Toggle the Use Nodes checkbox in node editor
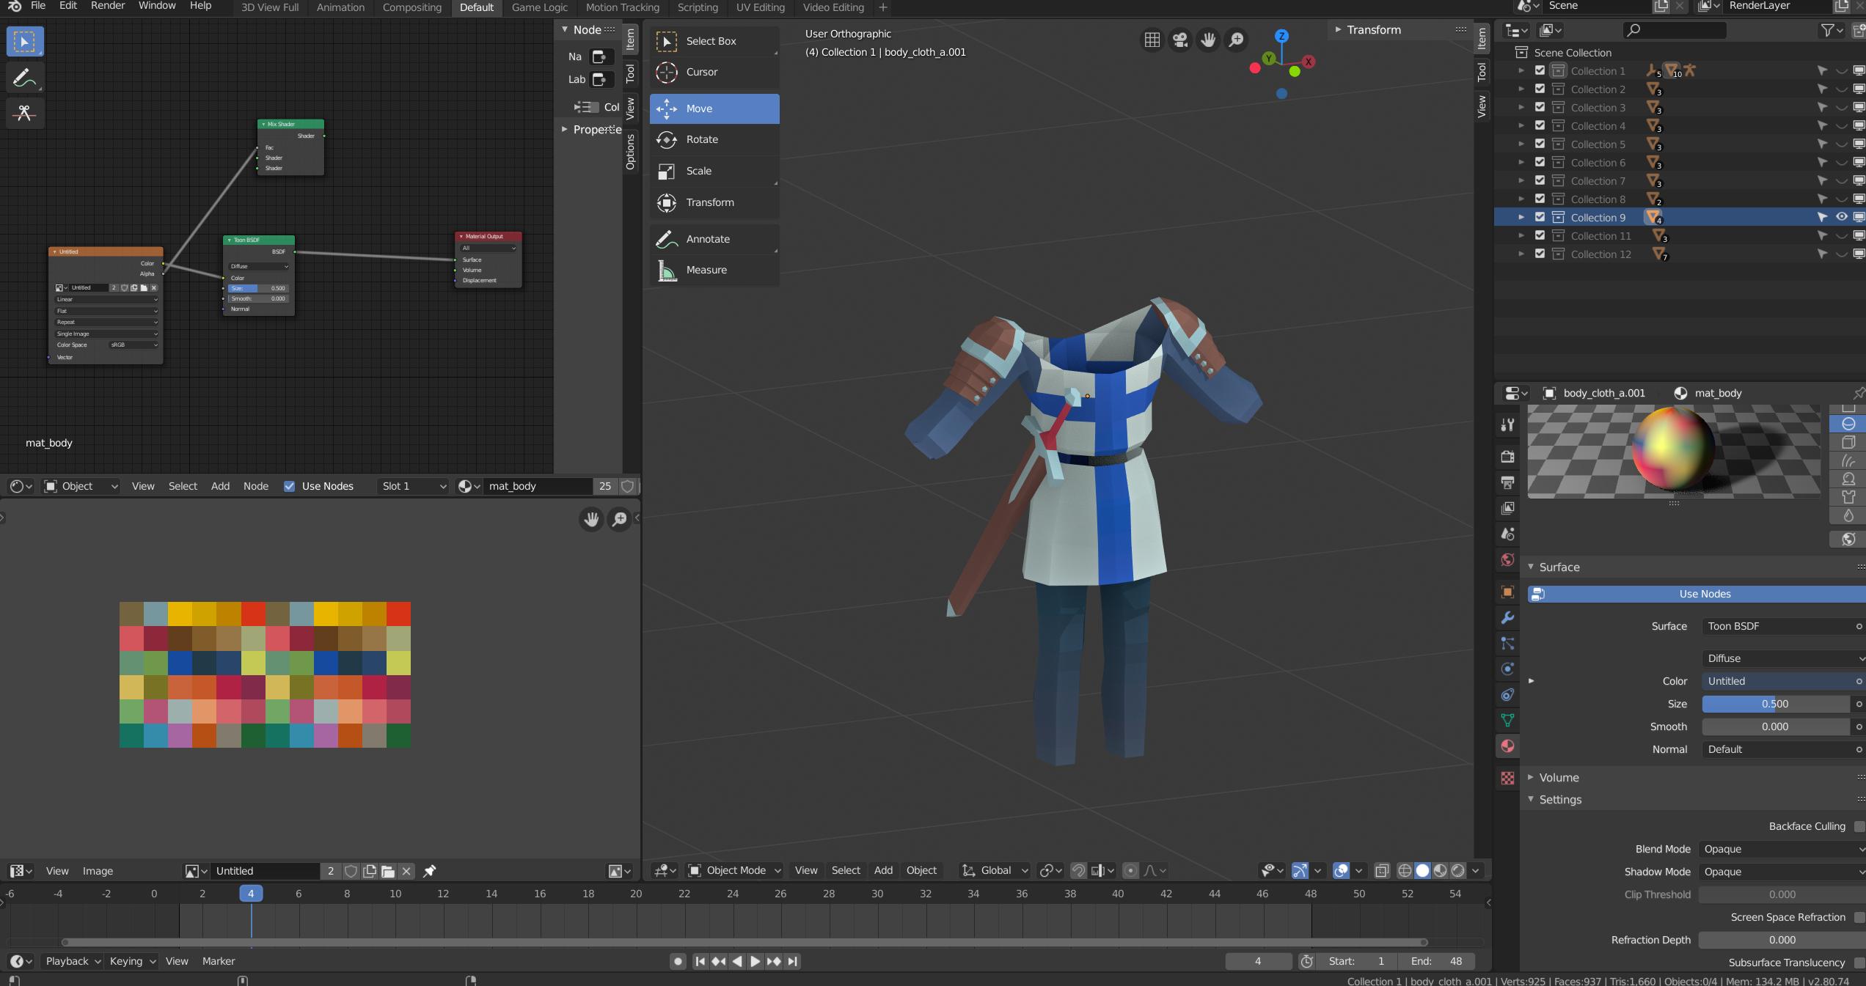 [290, 486]
